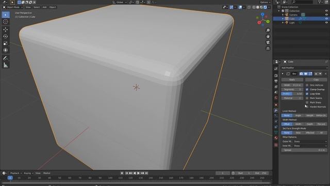
Task: Select the Transform tool
Action: coord(6,50)
